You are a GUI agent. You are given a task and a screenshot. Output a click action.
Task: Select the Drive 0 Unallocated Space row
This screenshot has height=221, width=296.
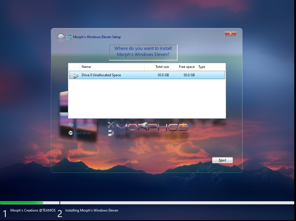pyautogui.click(x=147, y=75)
